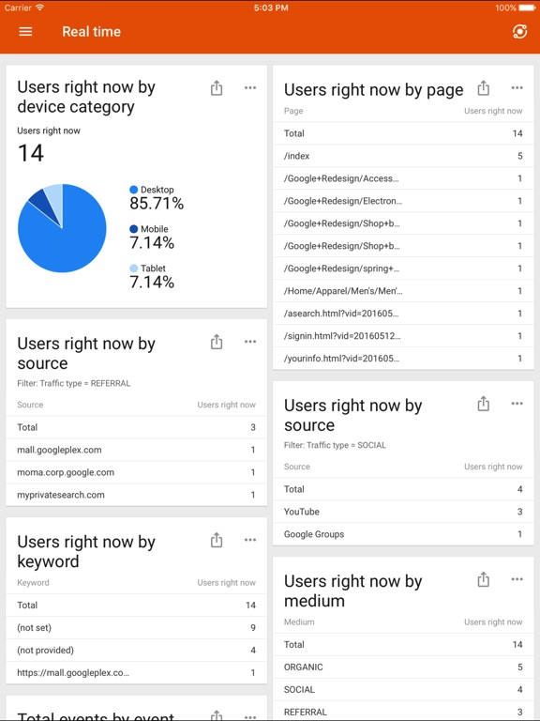Image resolution: width=540 pixels, height=721 pixels.
Task: Select the Tablet legend light blue dot
Action: (x=134, y=268)
